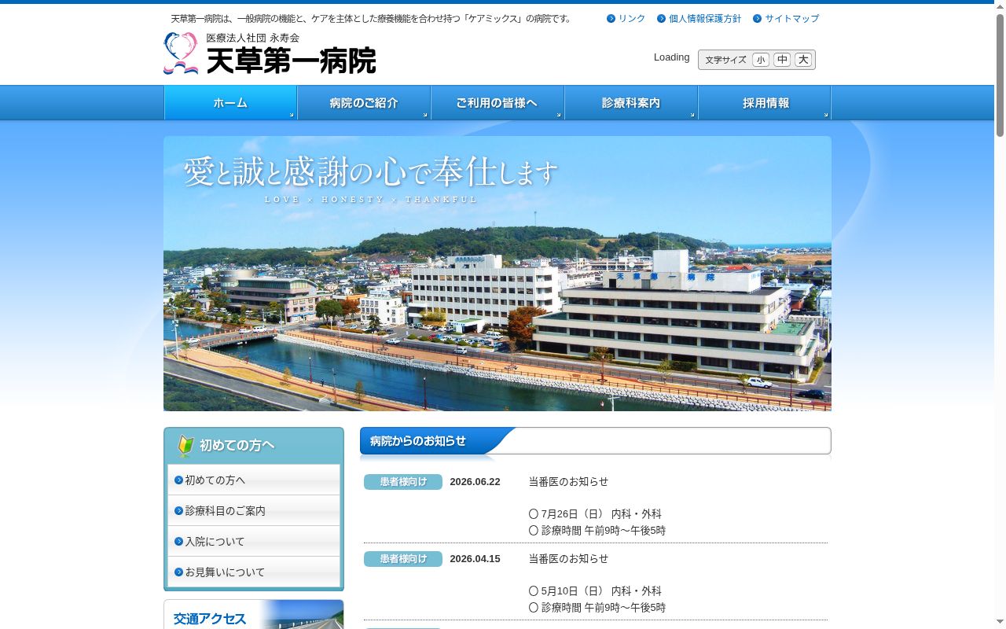
Task: Set font size to 中 (medium)
Action: pos(782,60)
